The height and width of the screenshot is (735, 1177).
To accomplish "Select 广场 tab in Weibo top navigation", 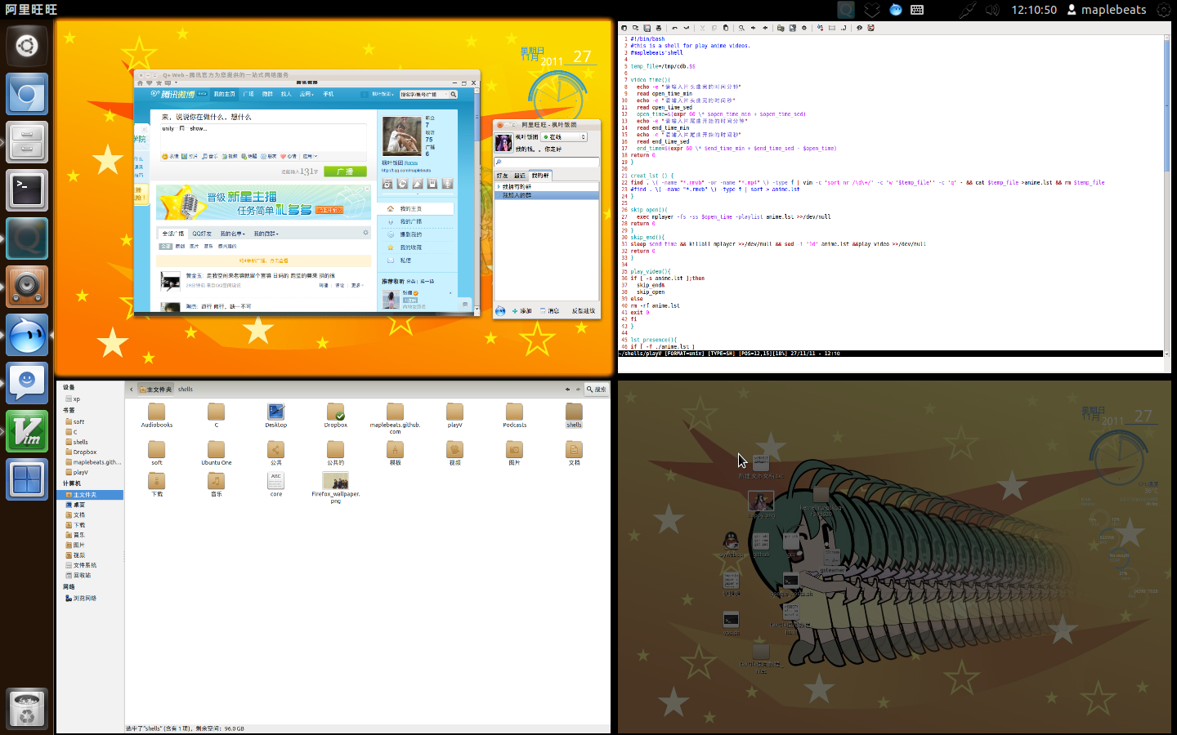I will pos(248,95).
